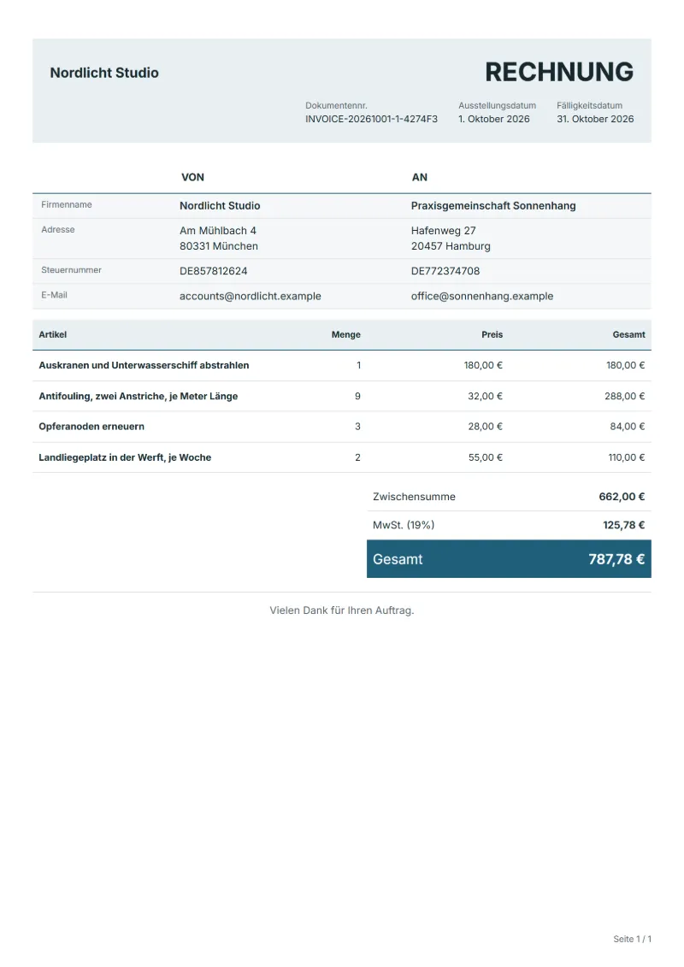Viewport: 684px width, 967px height.
Task: Click the Artikel column header
Action: (x=52, y=335)
